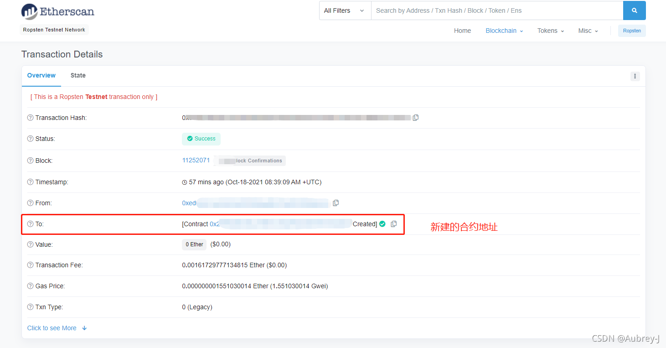Click help icon next to Transaction Hash

31,118
